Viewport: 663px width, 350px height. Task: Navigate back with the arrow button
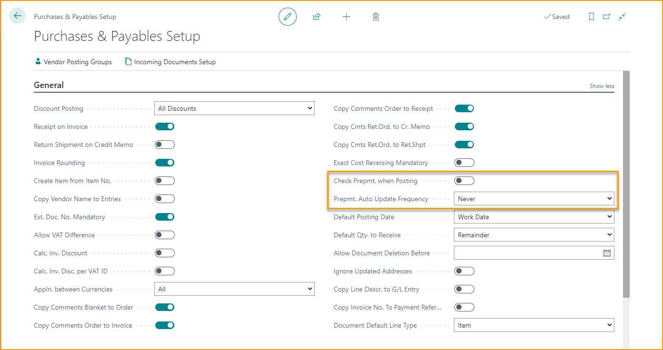[17, 16]
